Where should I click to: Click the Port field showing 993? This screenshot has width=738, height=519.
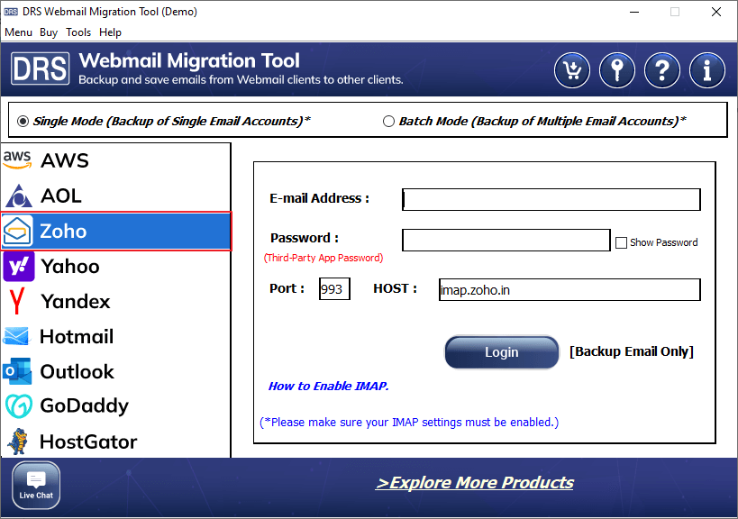[x=334, y=288]
